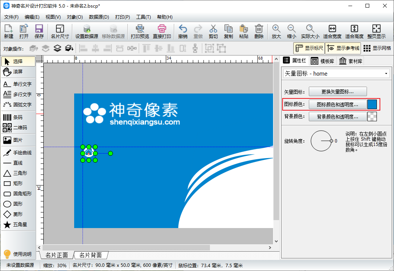Select the 圆形 circle tool
This screenshot has width=394, height=271.
coord(18,204)
